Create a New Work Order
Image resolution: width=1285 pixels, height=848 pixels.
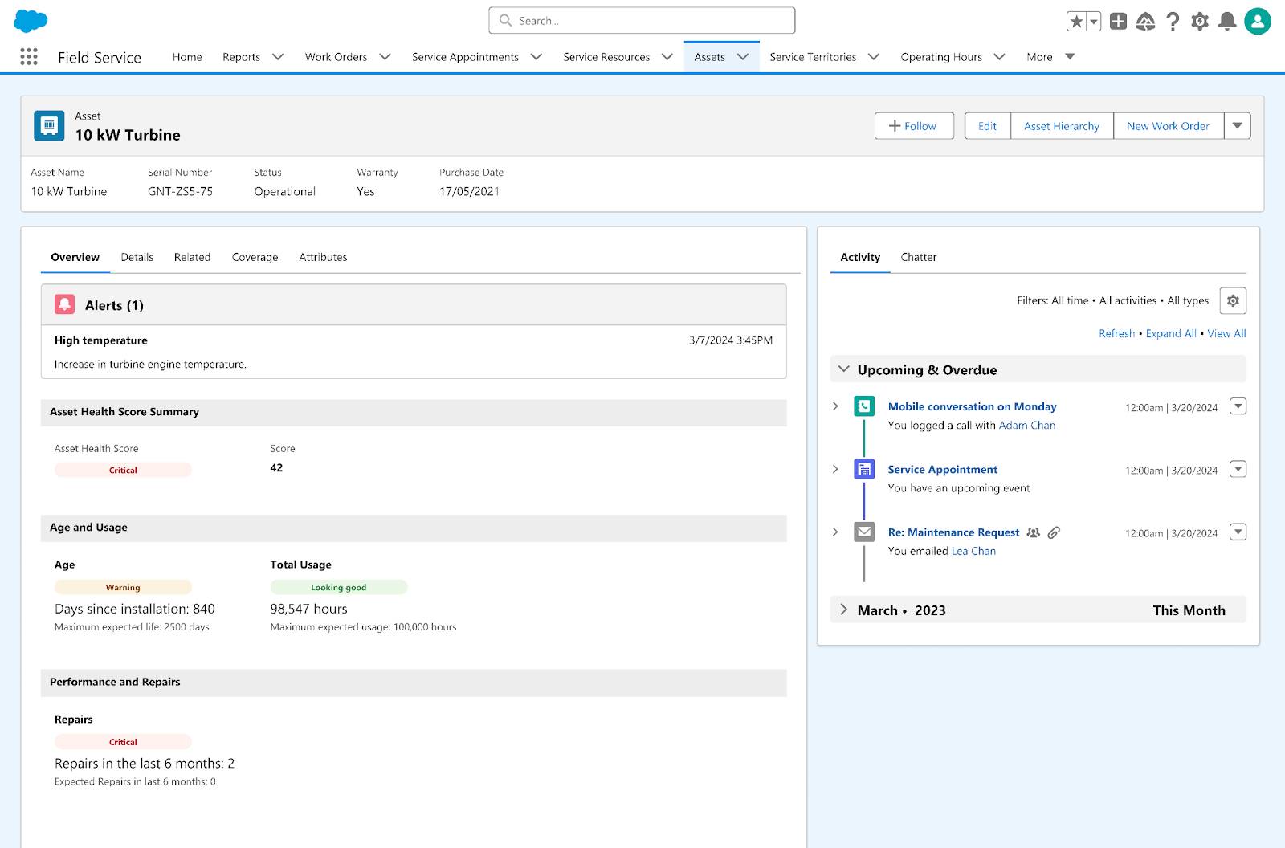1168,126
